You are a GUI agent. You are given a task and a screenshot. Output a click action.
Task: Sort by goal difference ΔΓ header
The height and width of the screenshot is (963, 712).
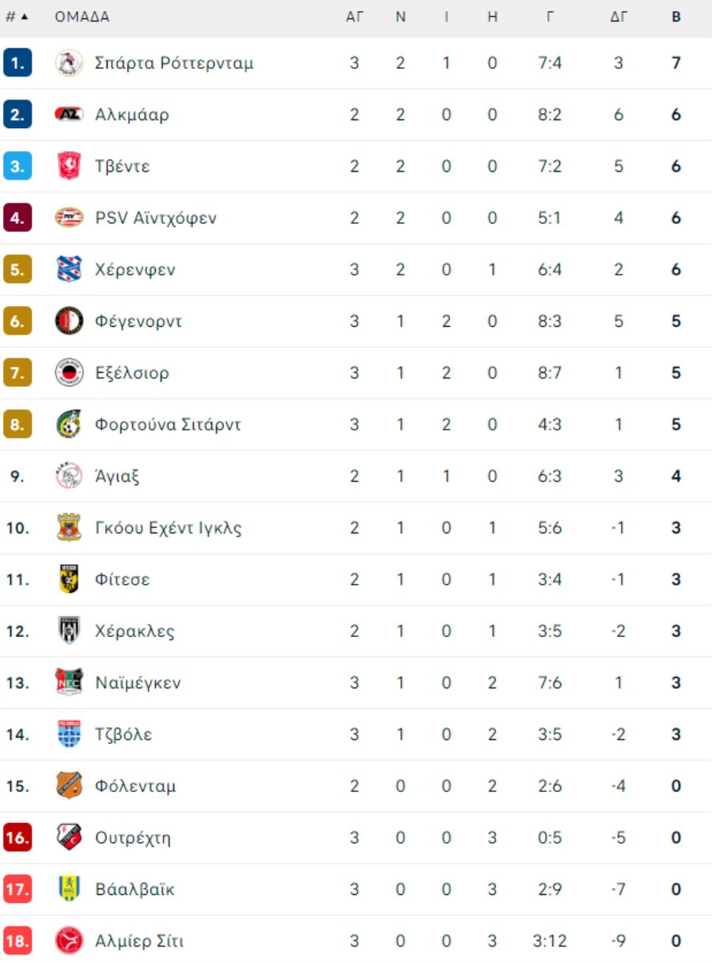619,17
